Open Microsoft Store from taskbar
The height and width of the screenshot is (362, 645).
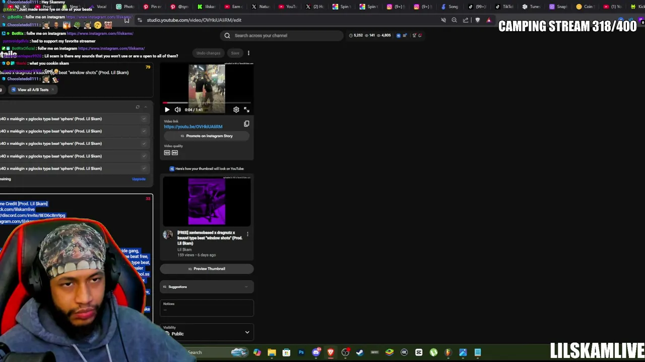click(286, 352)
